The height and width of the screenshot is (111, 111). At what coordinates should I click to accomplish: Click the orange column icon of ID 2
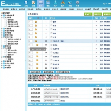coord(36,25)
